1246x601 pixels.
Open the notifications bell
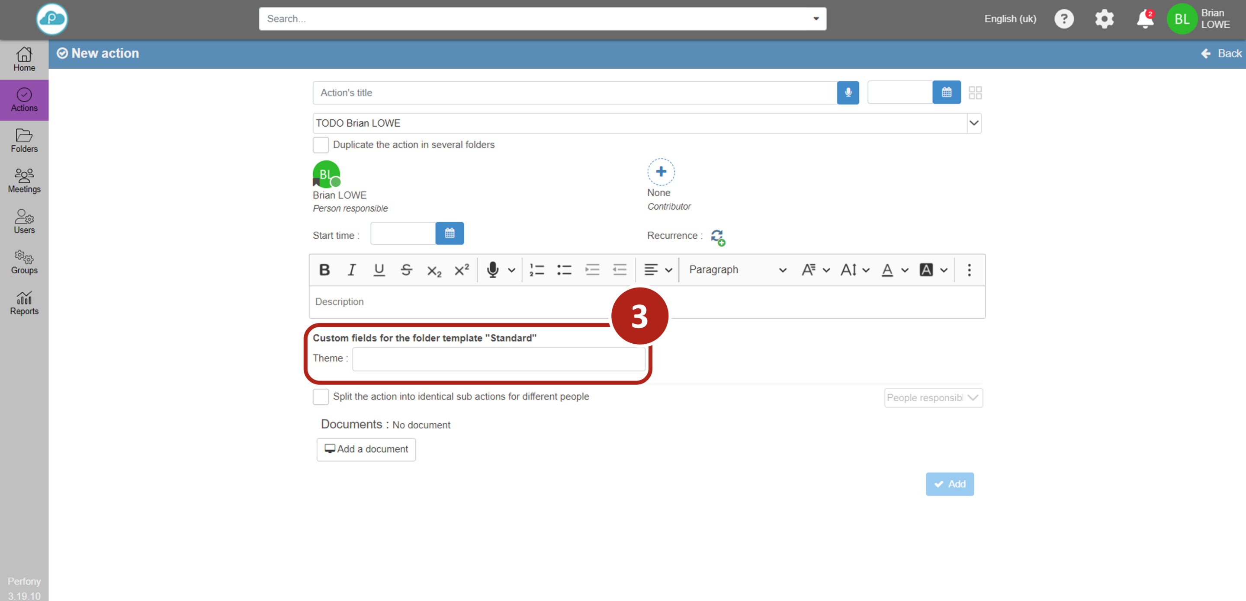point(1144,19)
